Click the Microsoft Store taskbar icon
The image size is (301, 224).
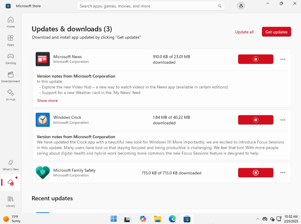coord(187,219)
